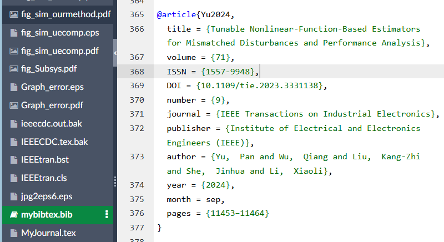Click file icon beside fig_sim_uecomp.eps
The width and height of the screenshot is (444, 242).
(x=14, y=33)
